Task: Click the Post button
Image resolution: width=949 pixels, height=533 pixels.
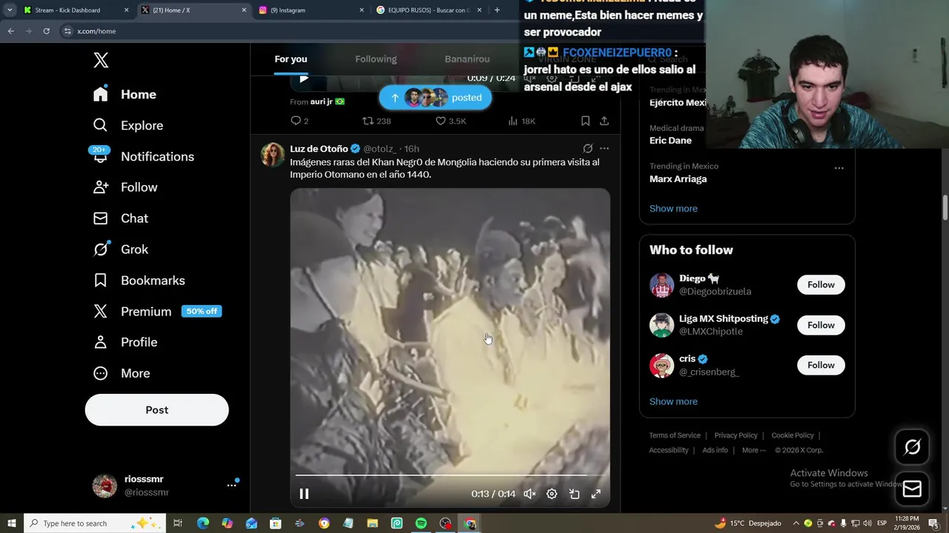Action: (x=156, y=410)
